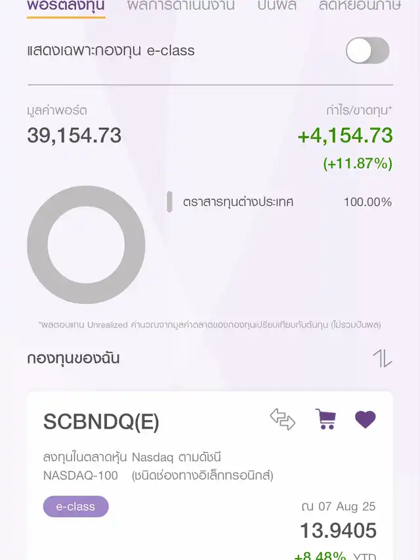Tap the portfolio value 39,154.73
This screenshot has width=420, height=560.
click(74, 136)
